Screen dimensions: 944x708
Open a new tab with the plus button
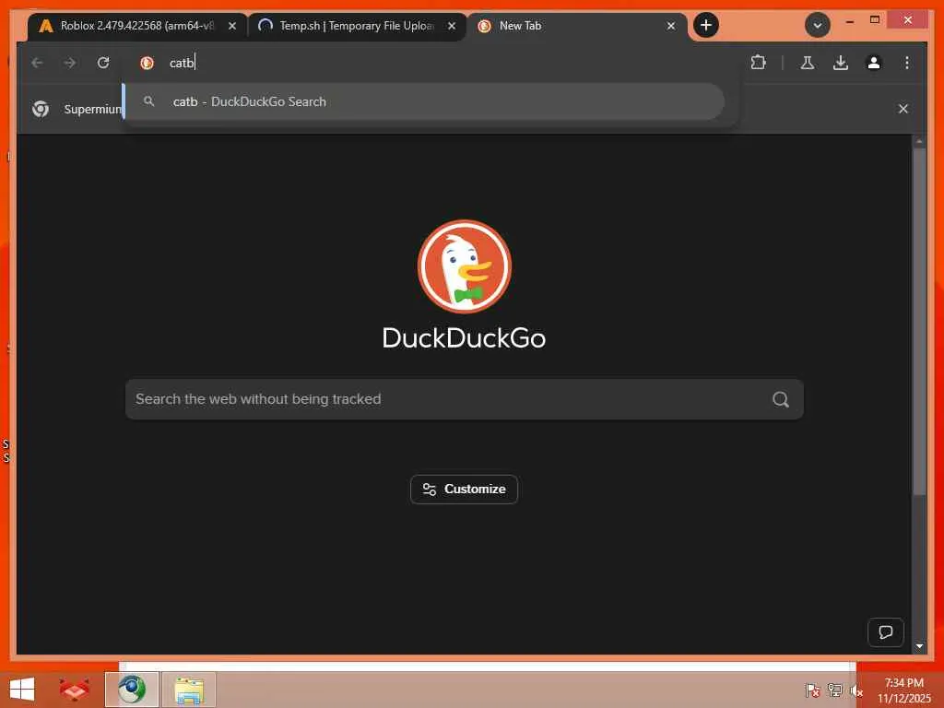[x=706, y=25]
